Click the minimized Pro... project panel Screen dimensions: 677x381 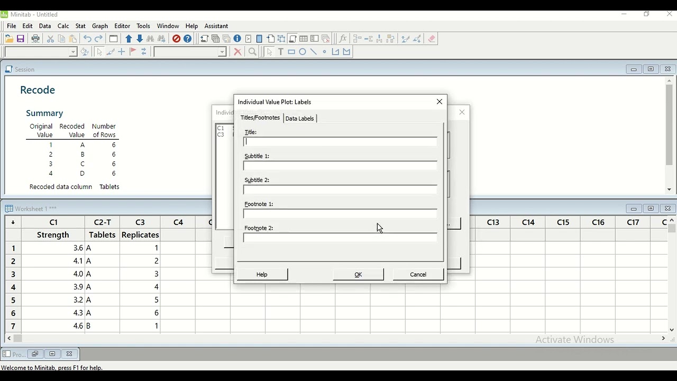click(14, 354)
